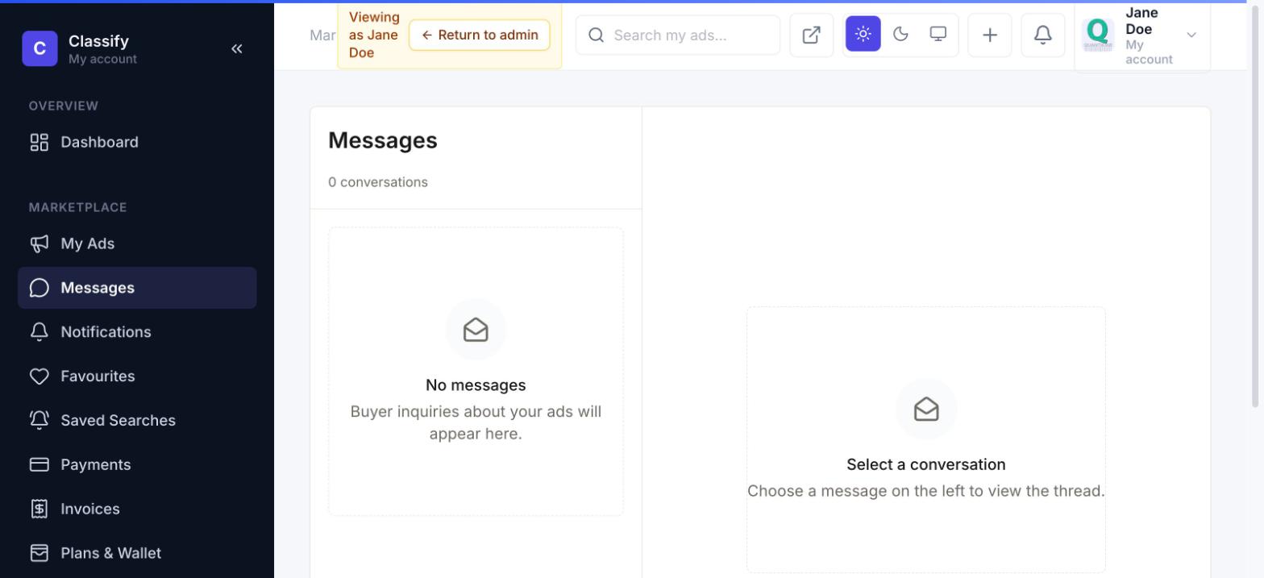Click "Select a conversation" text
The image size is (1264, 578).
(926, 464)
